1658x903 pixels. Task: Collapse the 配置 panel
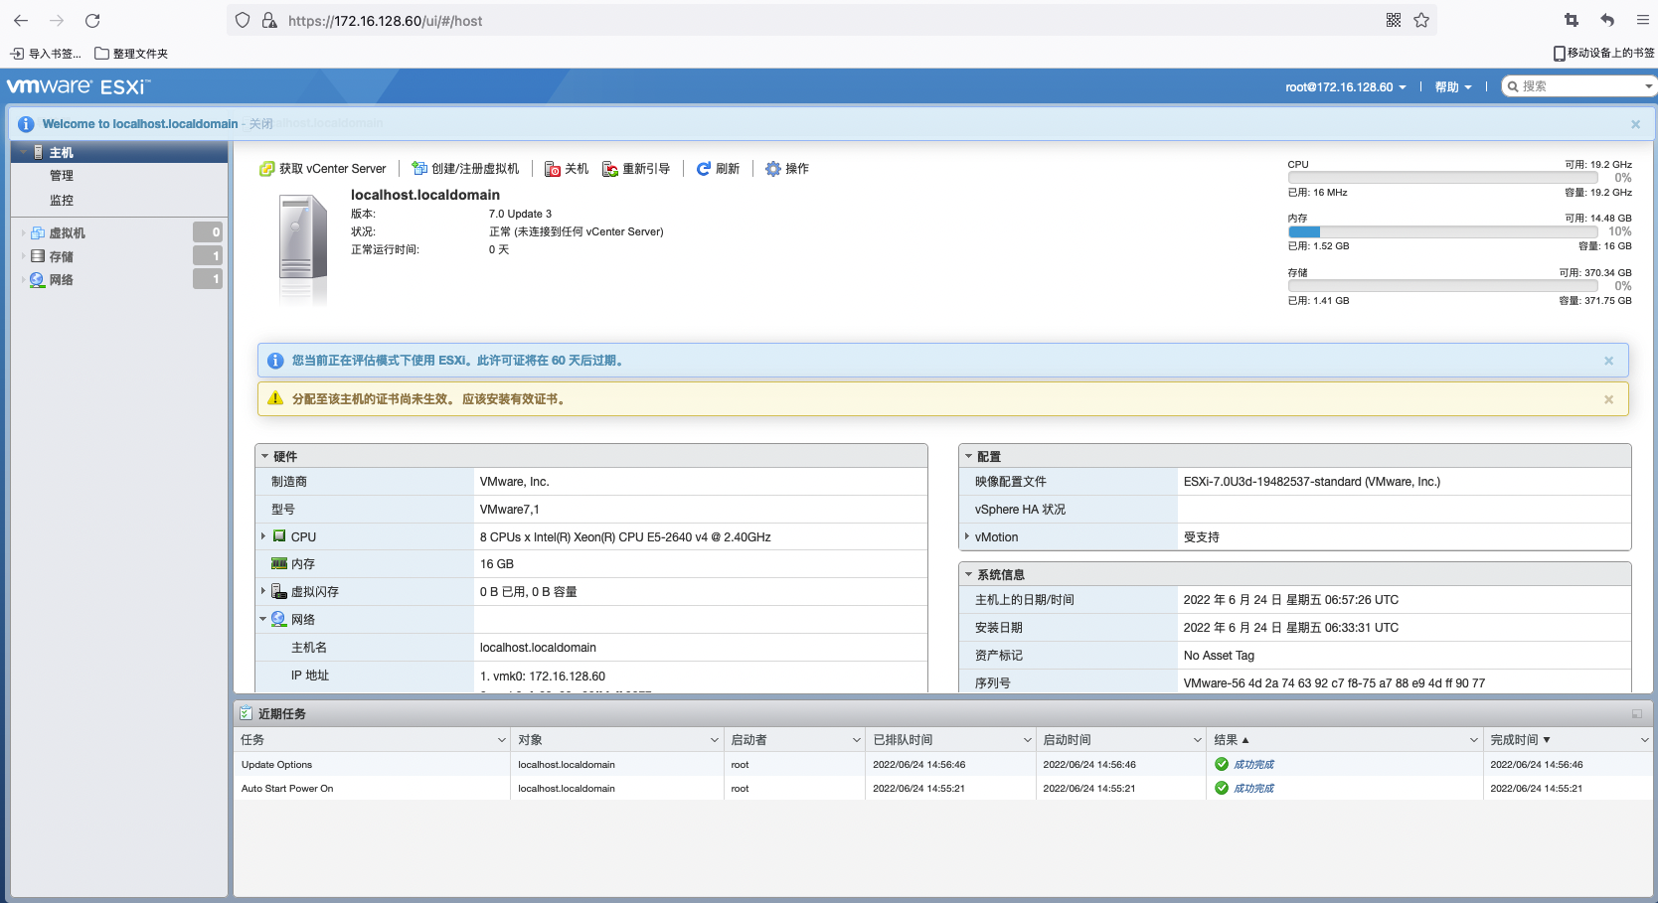(969, 457)
